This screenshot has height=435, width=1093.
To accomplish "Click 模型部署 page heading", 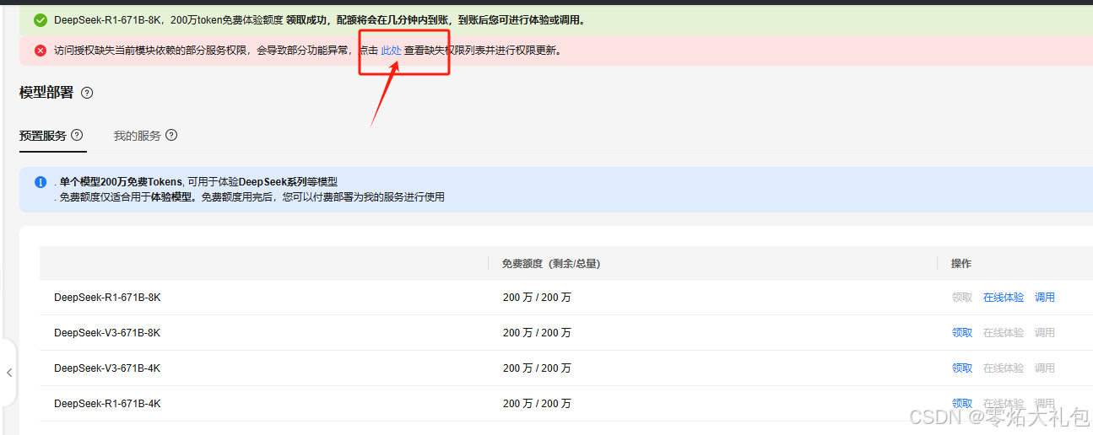I will point(46,93).
